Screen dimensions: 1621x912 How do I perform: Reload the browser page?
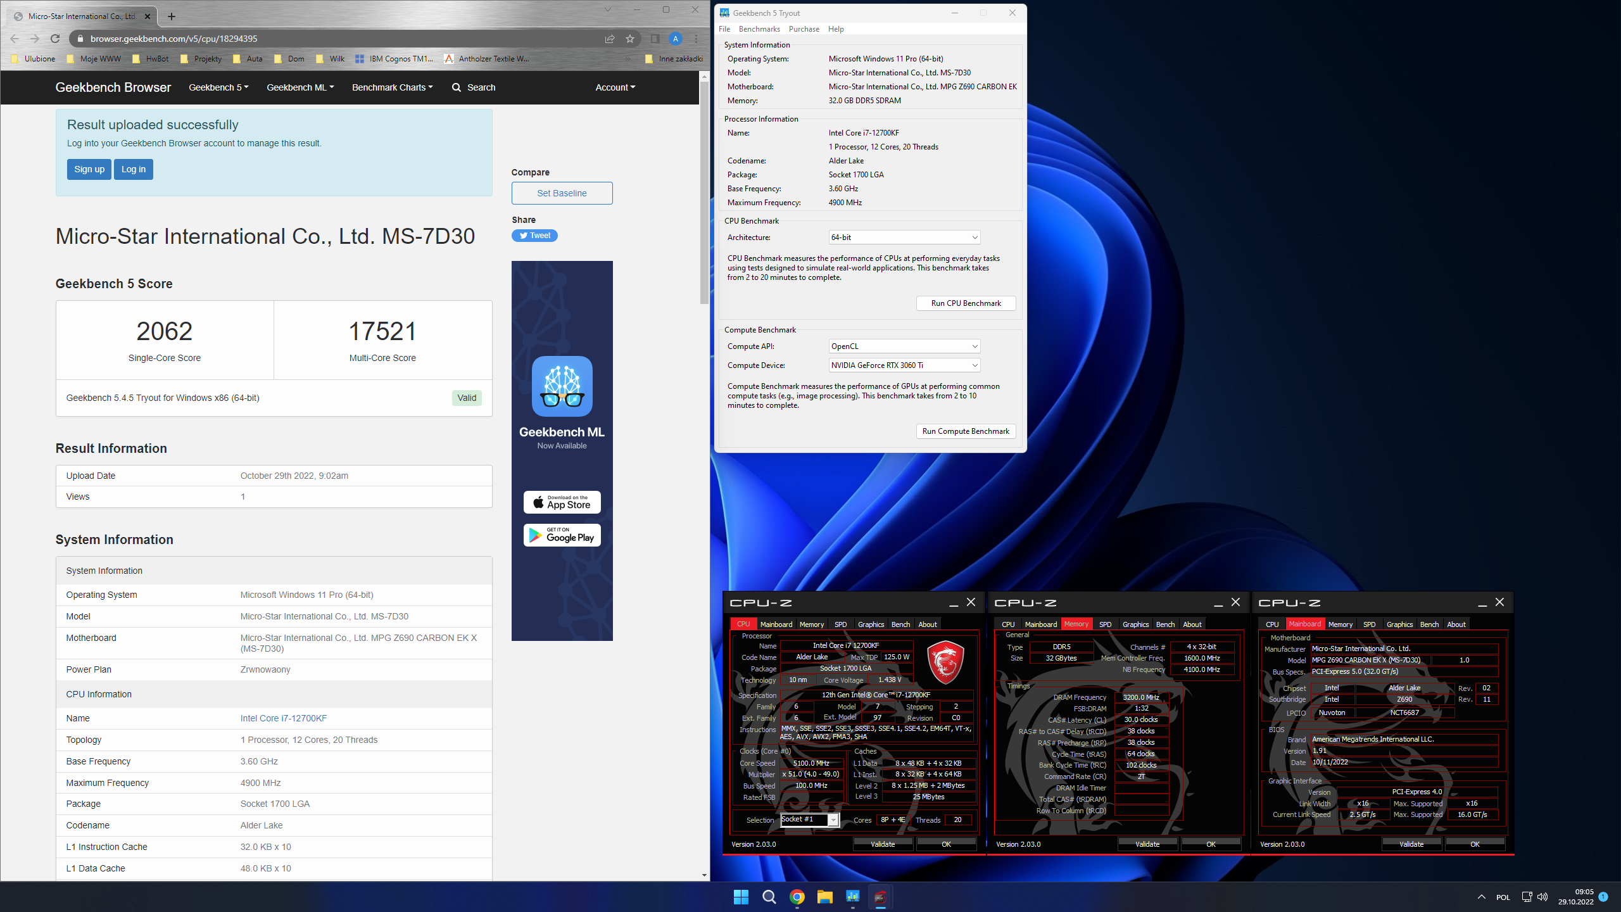55,39
